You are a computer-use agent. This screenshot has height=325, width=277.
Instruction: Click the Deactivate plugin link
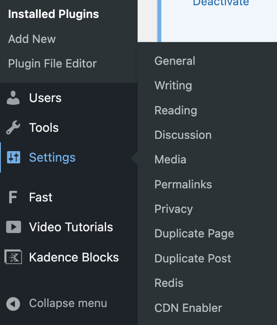tap(221, 3)
